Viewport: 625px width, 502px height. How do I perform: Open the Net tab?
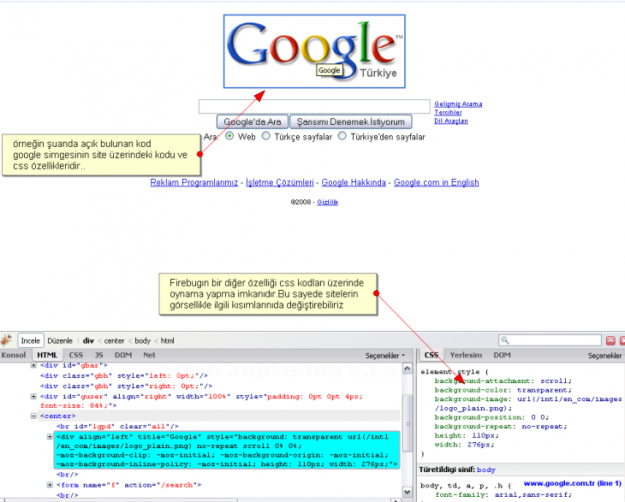click(149, 355)
